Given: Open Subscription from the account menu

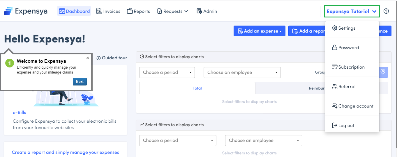Looking at the screenshot, I should click(x=351, y=67).
